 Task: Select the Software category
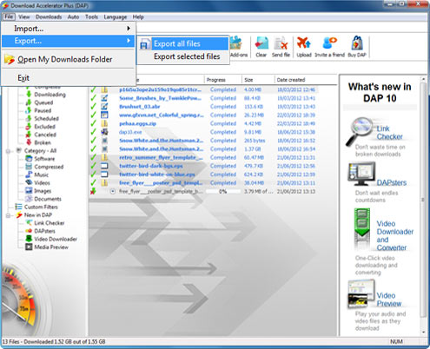click(x=40, y=159)
